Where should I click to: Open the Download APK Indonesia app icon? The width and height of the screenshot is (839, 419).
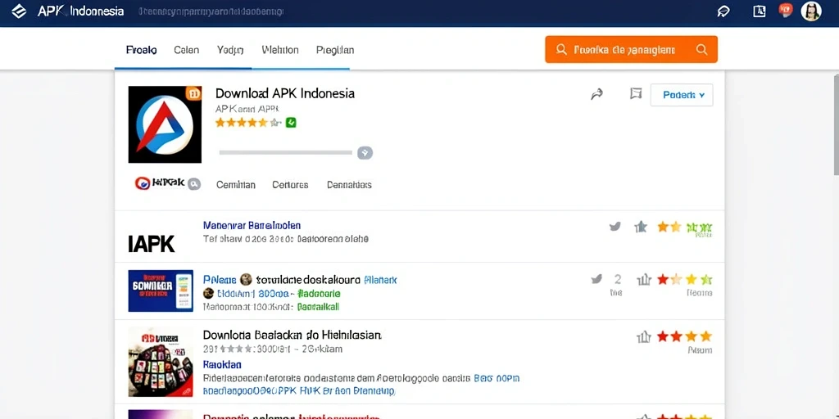click(165, 124)
